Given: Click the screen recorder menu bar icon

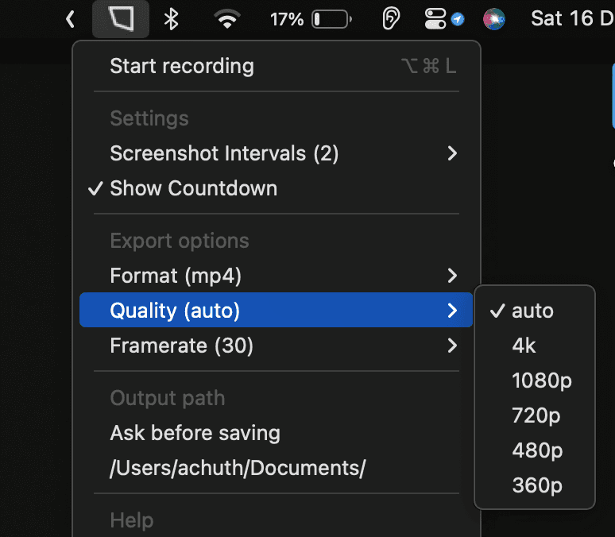Looking at the screenshot, I should 121,19.
